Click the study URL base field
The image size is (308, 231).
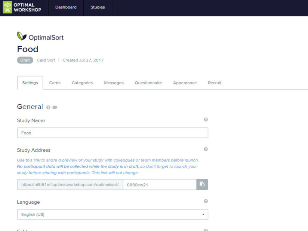(x=70, y=184)
